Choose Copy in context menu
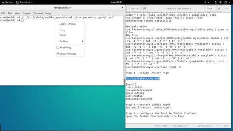The image size is (233, 131). pos(70,30)
